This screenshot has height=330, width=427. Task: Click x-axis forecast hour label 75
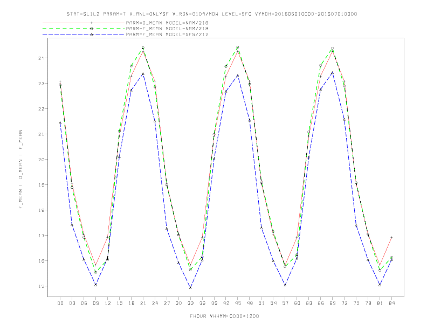point(356,303)
